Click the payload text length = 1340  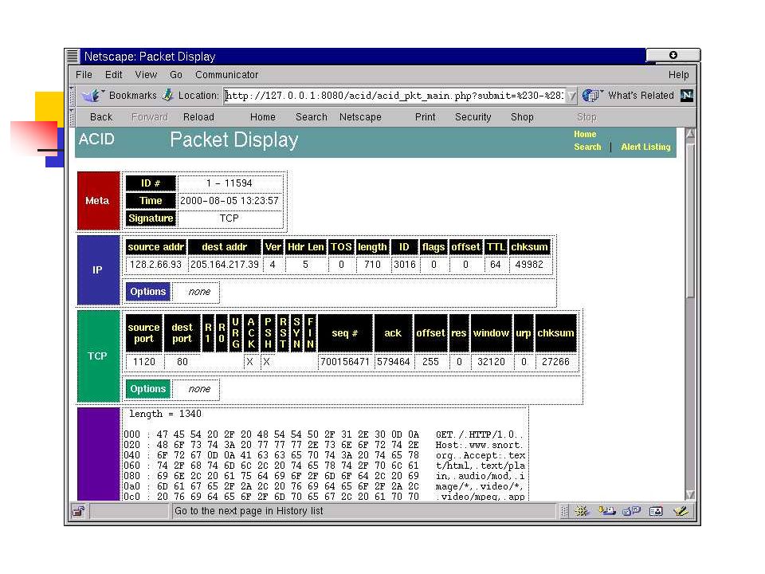point(165,414)
